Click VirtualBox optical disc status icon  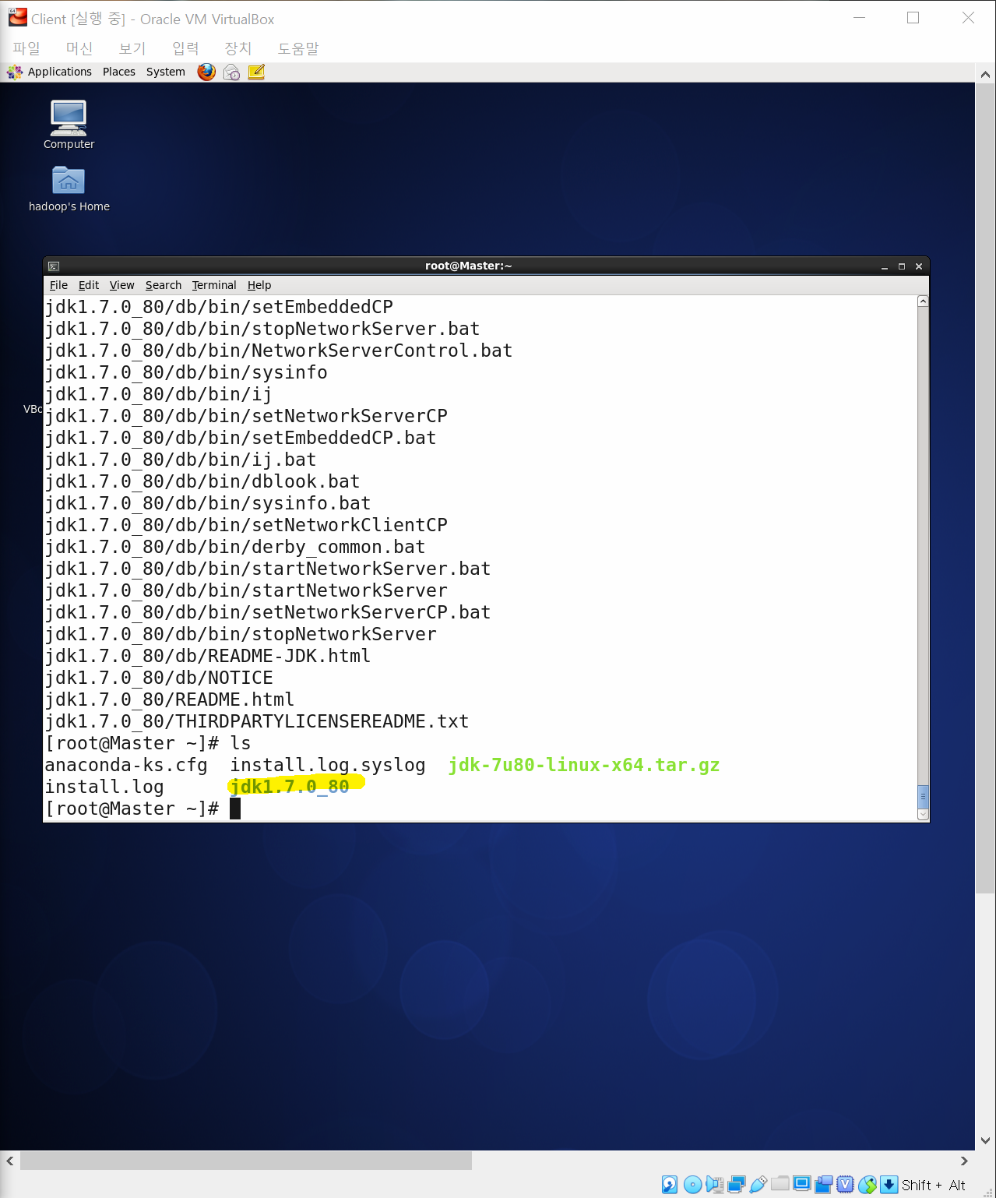[x=692, y=1185]
